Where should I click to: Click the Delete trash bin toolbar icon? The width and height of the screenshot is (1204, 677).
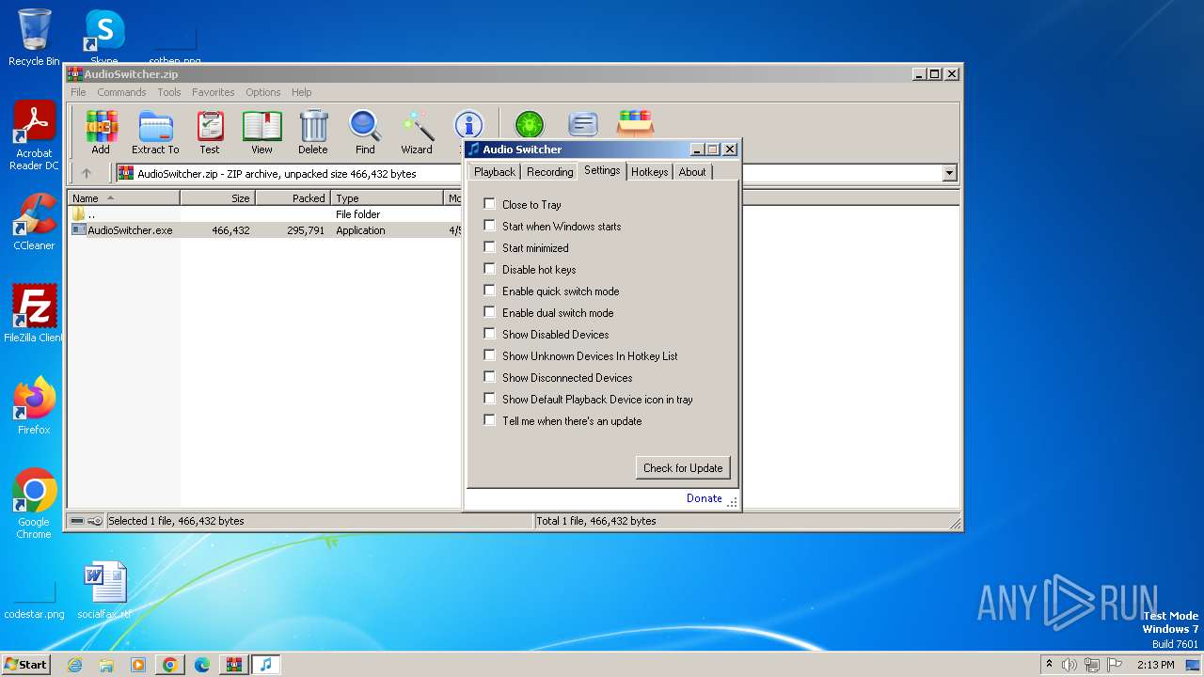click(313, 132)
